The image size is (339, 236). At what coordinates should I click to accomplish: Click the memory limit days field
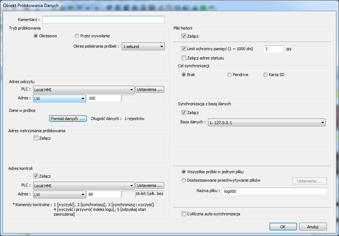click(x=273, y=49)
